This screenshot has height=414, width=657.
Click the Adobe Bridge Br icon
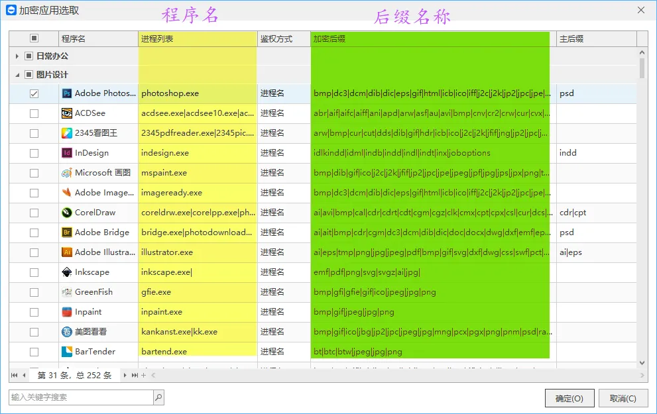click(x=66, y=233)
